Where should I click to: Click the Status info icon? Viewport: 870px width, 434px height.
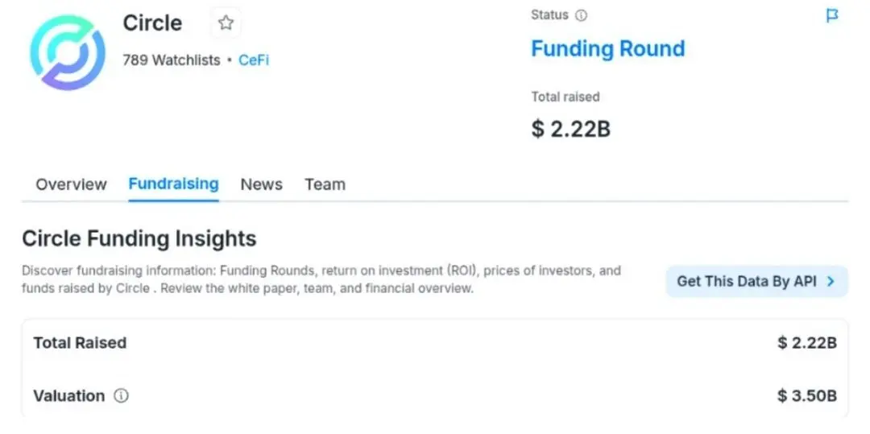[581, 15]
